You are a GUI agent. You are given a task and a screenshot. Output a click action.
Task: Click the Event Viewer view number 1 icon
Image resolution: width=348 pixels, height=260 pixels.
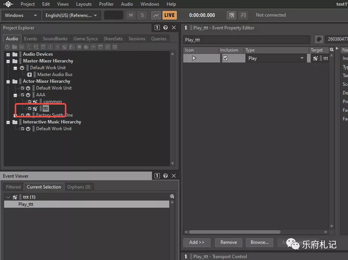click(157, 176)
